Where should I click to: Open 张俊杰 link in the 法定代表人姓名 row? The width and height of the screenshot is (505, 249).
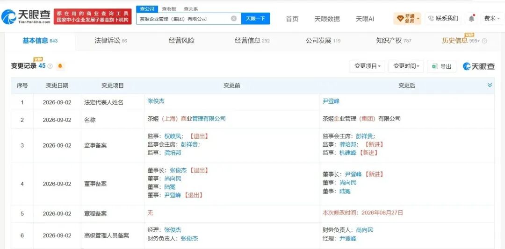pyautogui.click(x=156, y=101)
